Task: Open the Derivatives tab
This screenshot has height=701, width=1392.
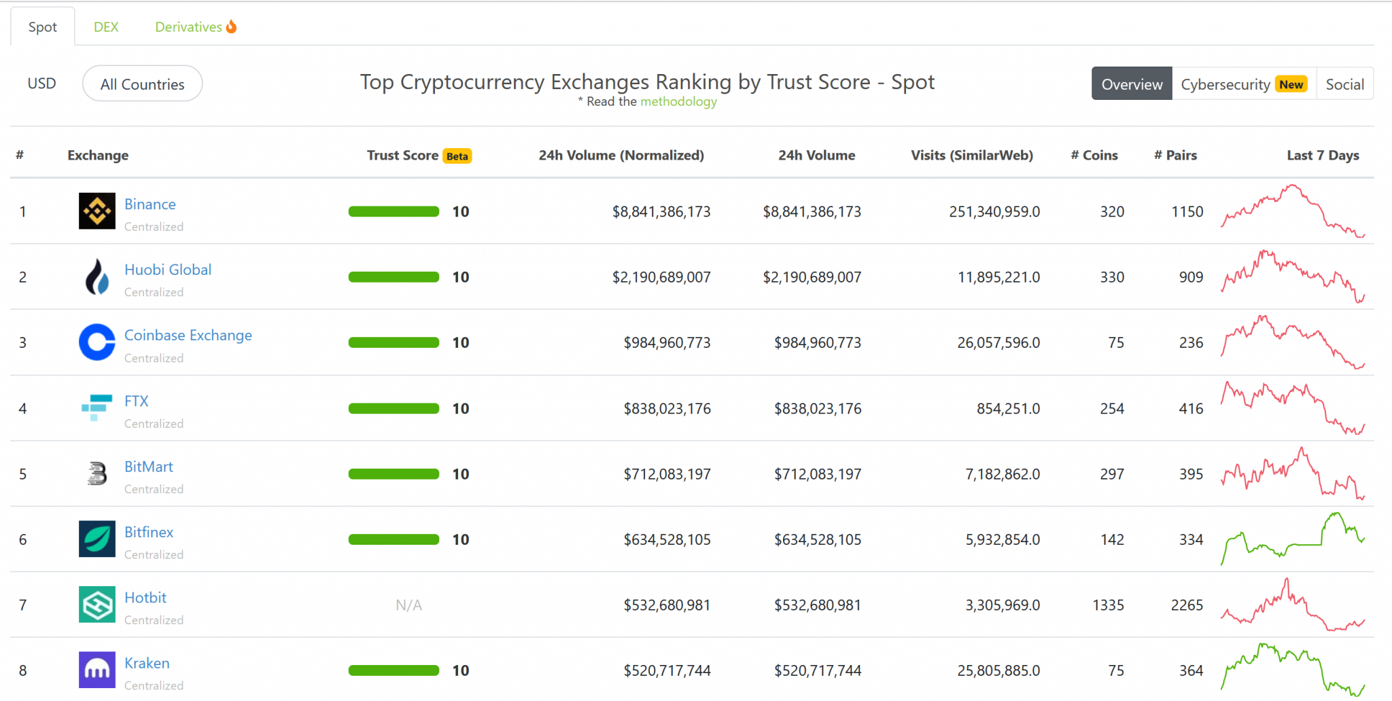Action: point(188,26)
